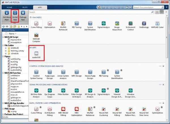Unfavorite PID Tuning star in Control System section
170x124 pixels.
click(108, 70)
